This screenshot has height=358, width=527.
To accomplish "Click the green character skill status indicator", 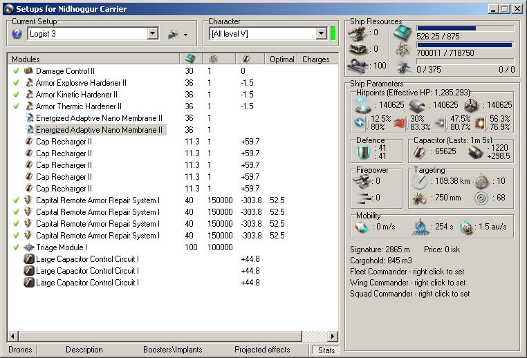I will 333,34.
